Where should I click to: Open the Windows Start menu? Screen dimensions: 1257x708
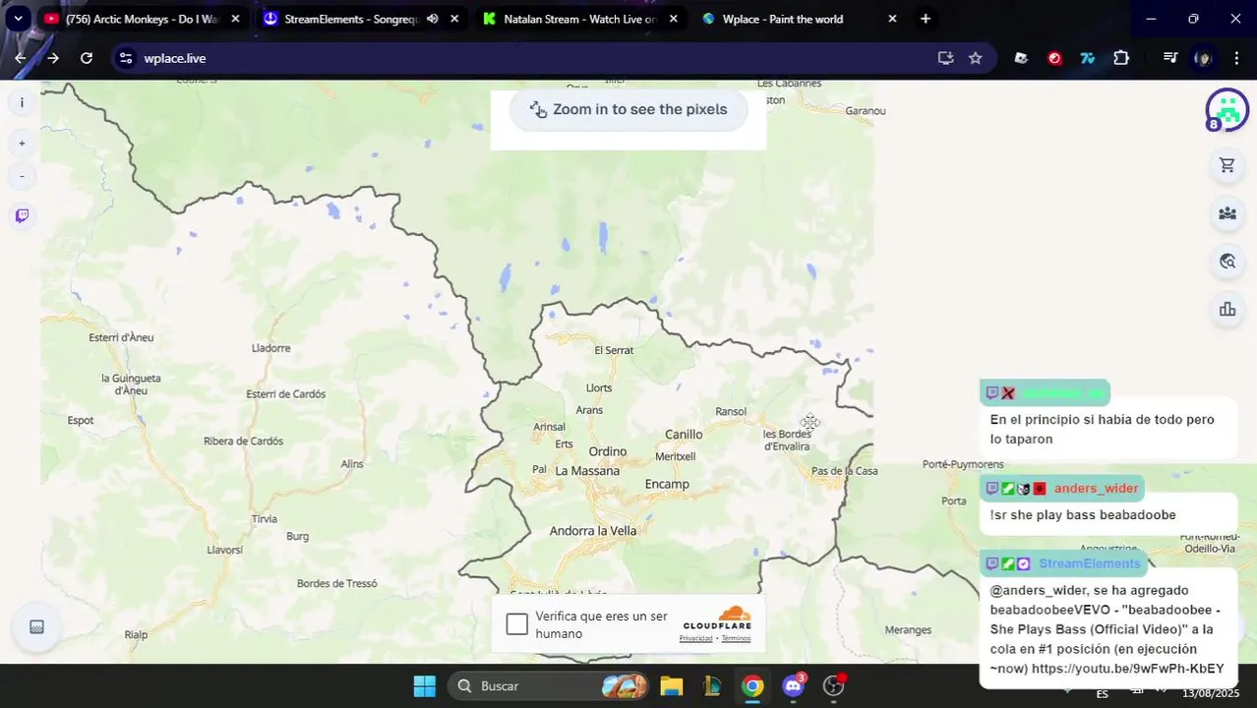[x=425, y=686]
